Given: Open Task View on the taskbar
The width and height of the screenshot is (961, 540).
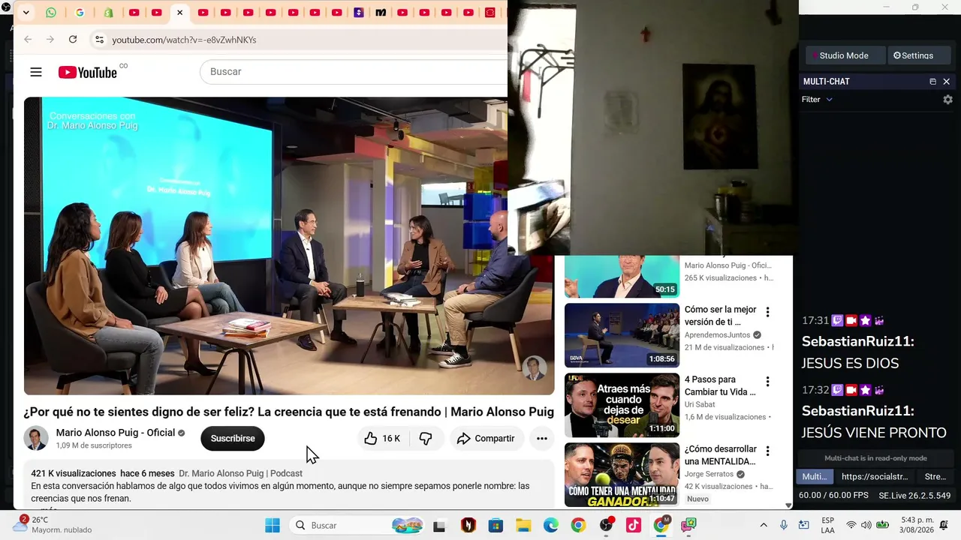Looking at the screenshot, I should click(x=439, y=525).
